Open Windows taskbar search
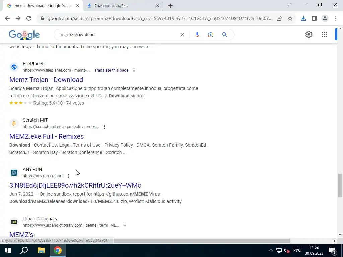This screenshot has width=343, height=257. 24,250
